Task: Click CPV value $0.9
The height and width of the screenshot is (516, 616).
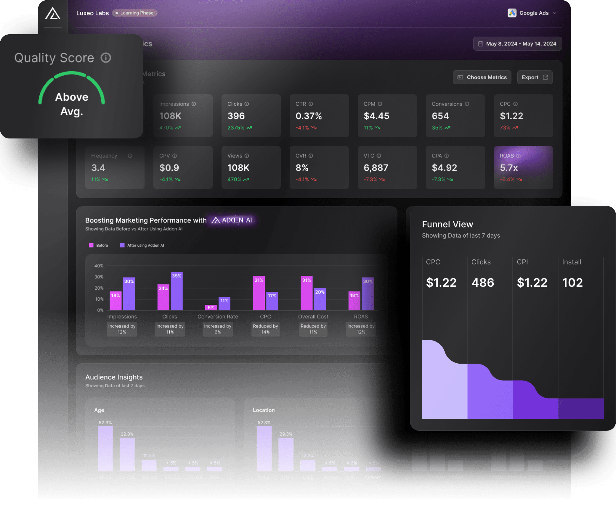Action: [169, 168]
